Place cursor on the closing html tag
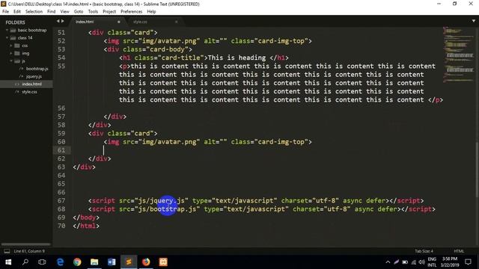Image resolution: width=479 pixels, height=269 pixels. pos(86,226)
